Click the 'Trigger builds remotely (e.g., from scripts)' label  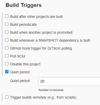43,97
